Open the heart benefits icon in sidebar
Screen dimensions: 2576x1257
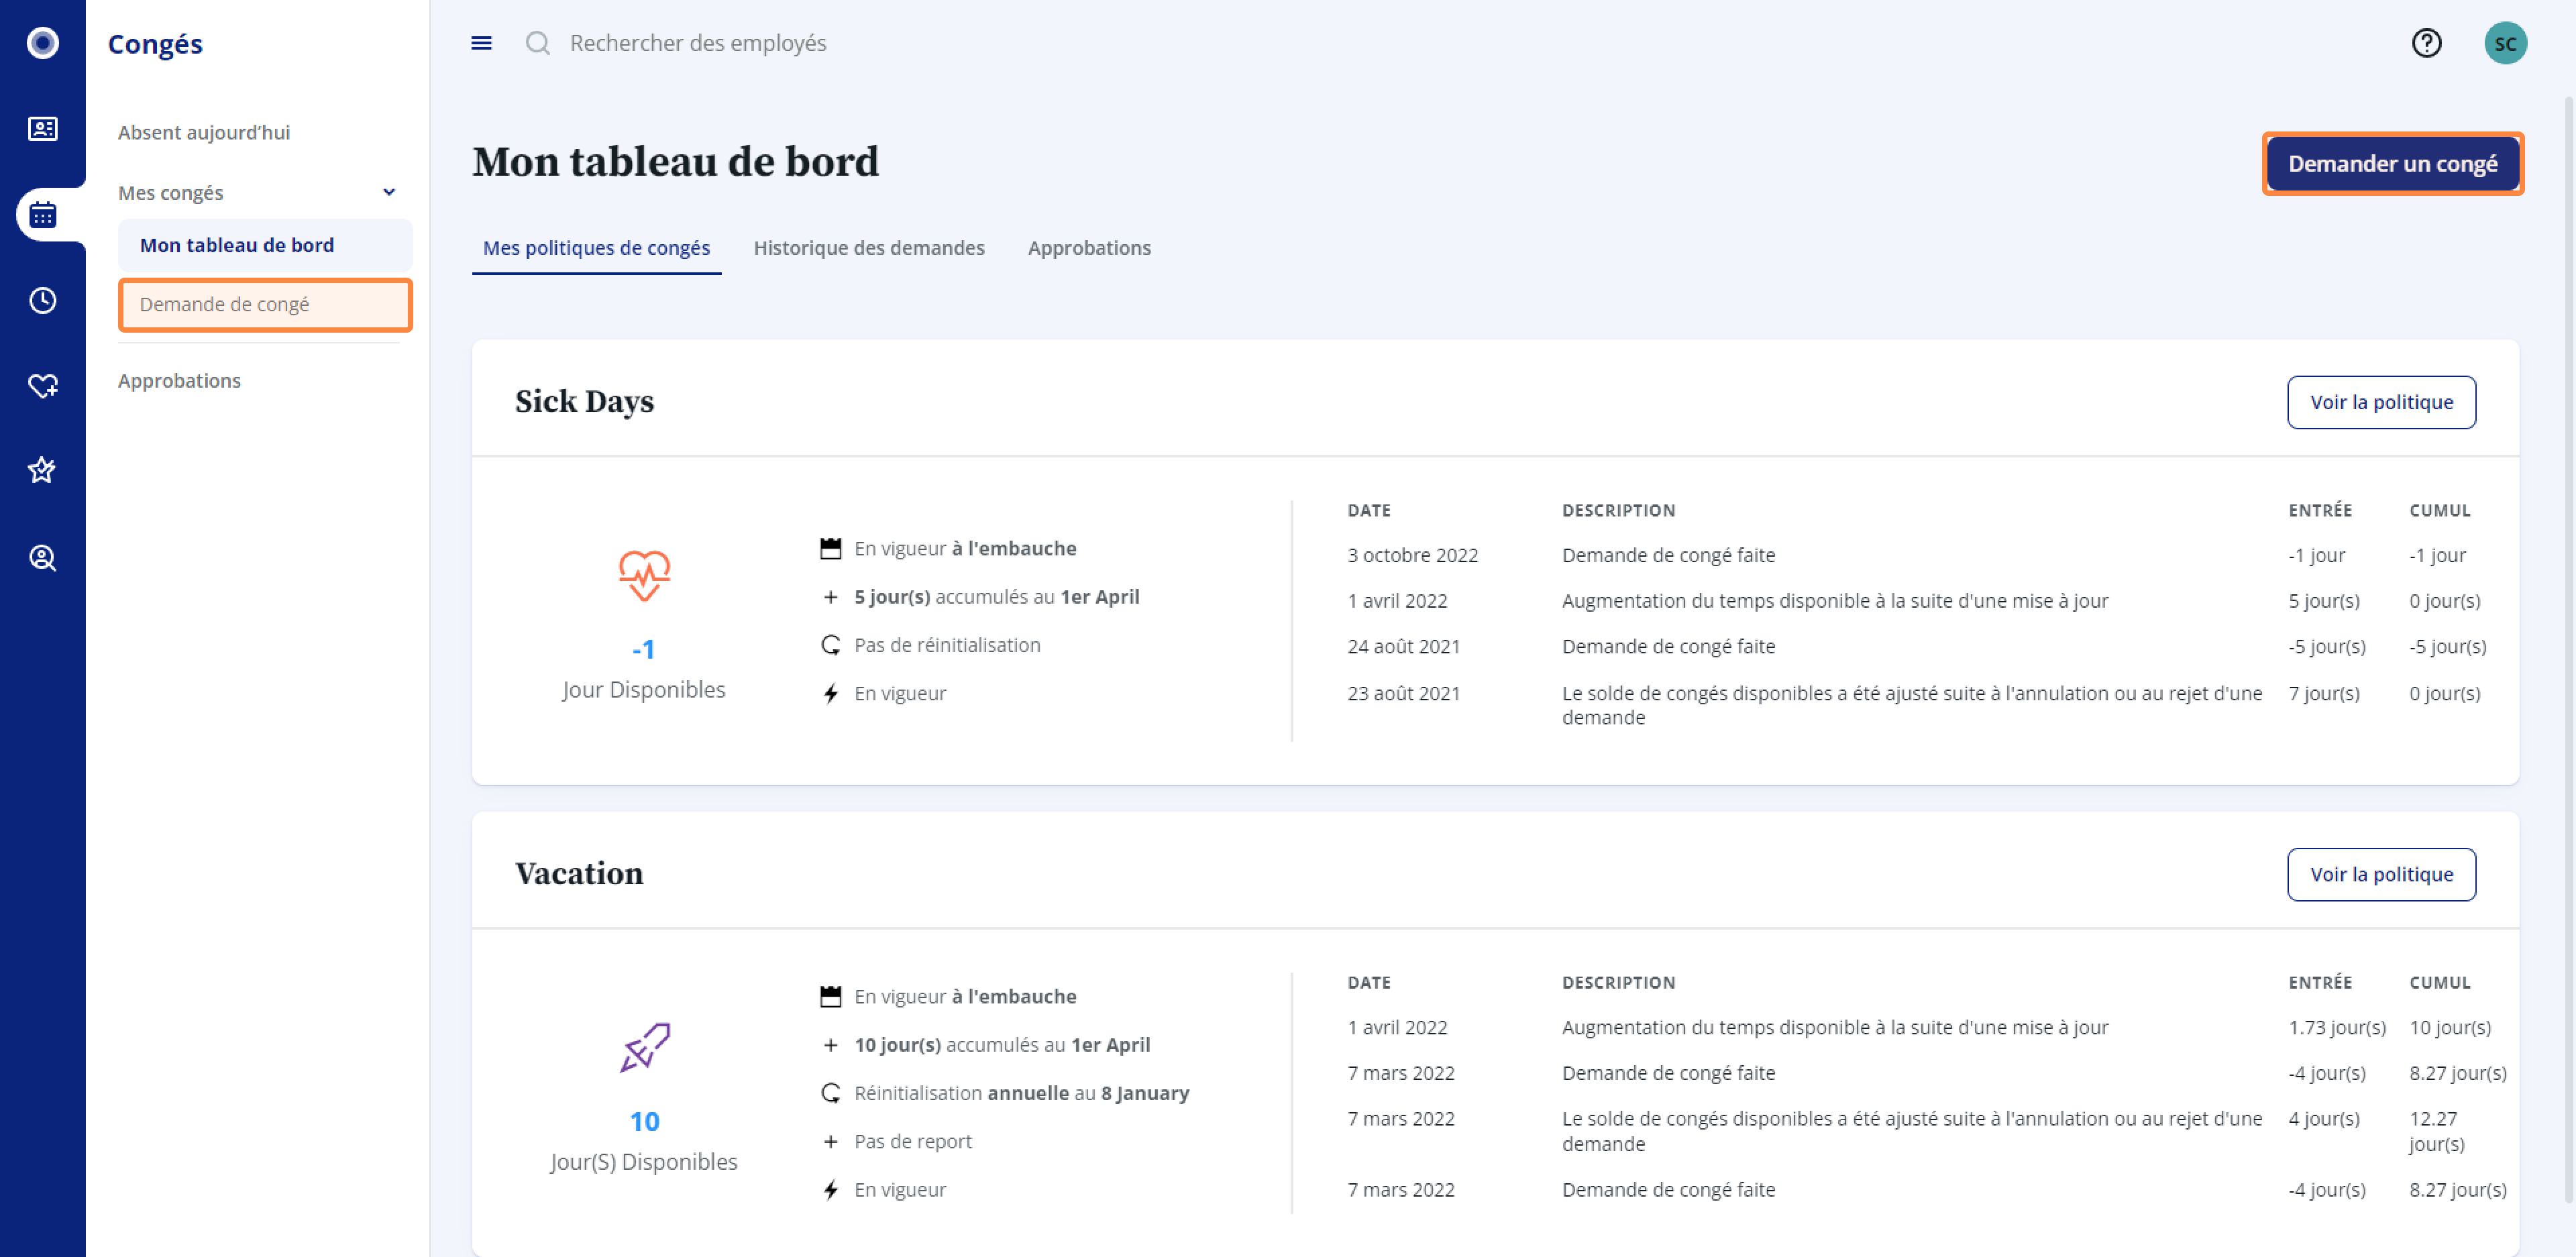[x=42, y=385]
